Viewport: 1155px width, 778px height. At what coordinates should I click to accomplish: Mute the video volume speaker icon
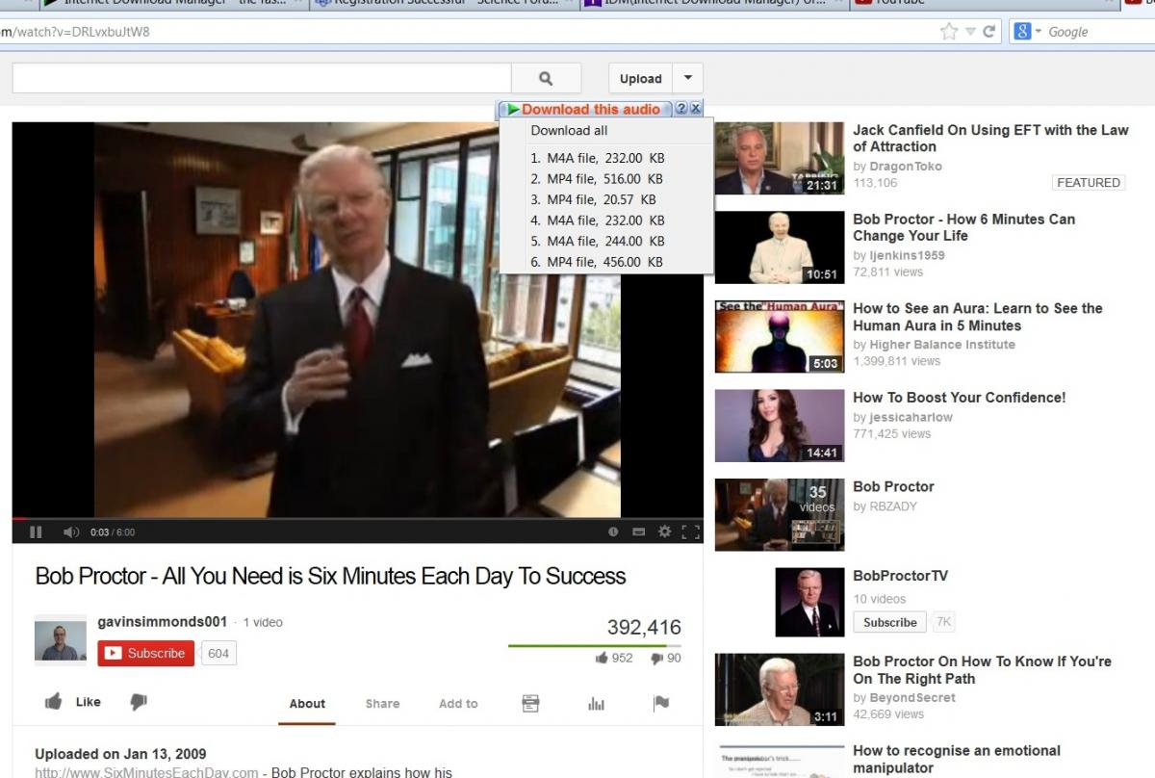click(70, 532)
